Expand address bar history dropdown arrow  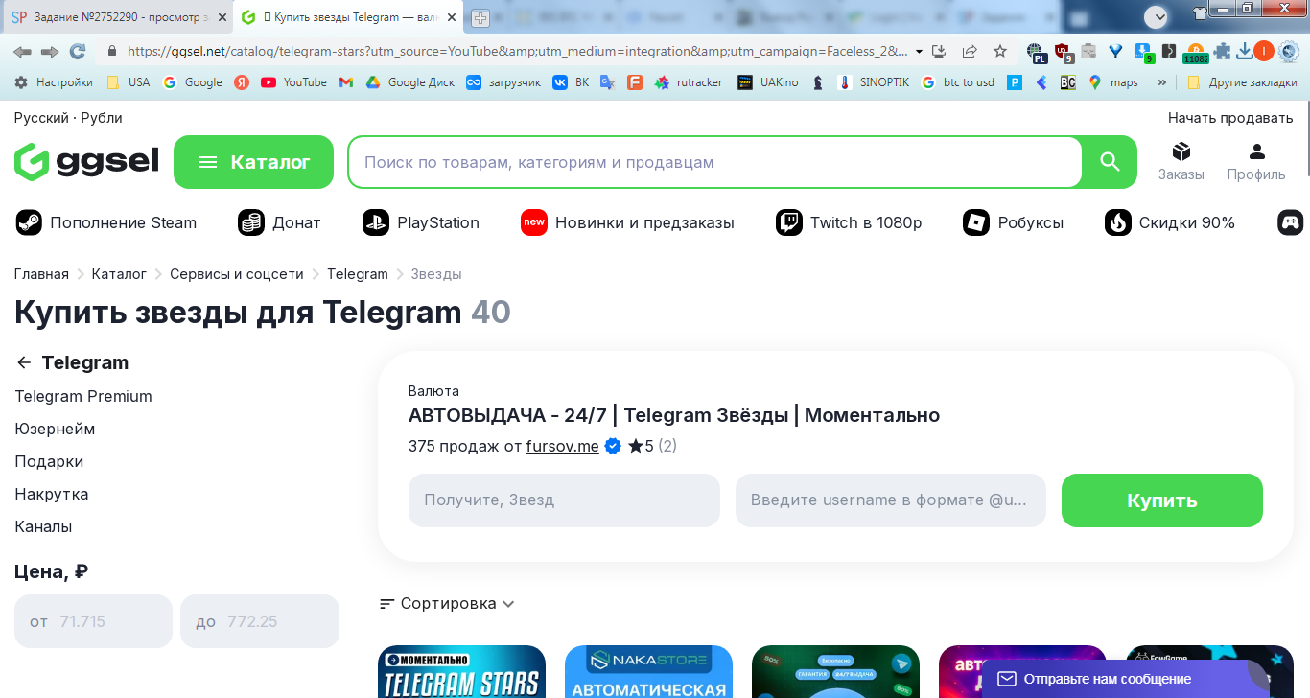point(920,51)
